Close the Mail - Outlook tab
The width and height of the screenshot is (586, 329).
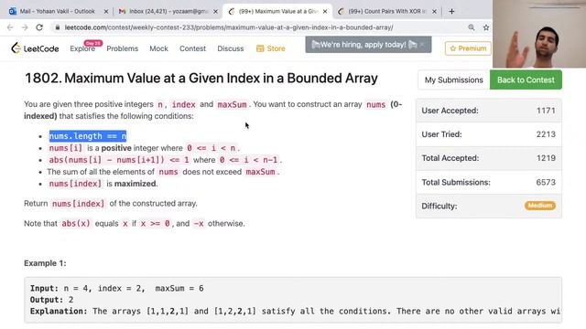(x=106, y=11)
